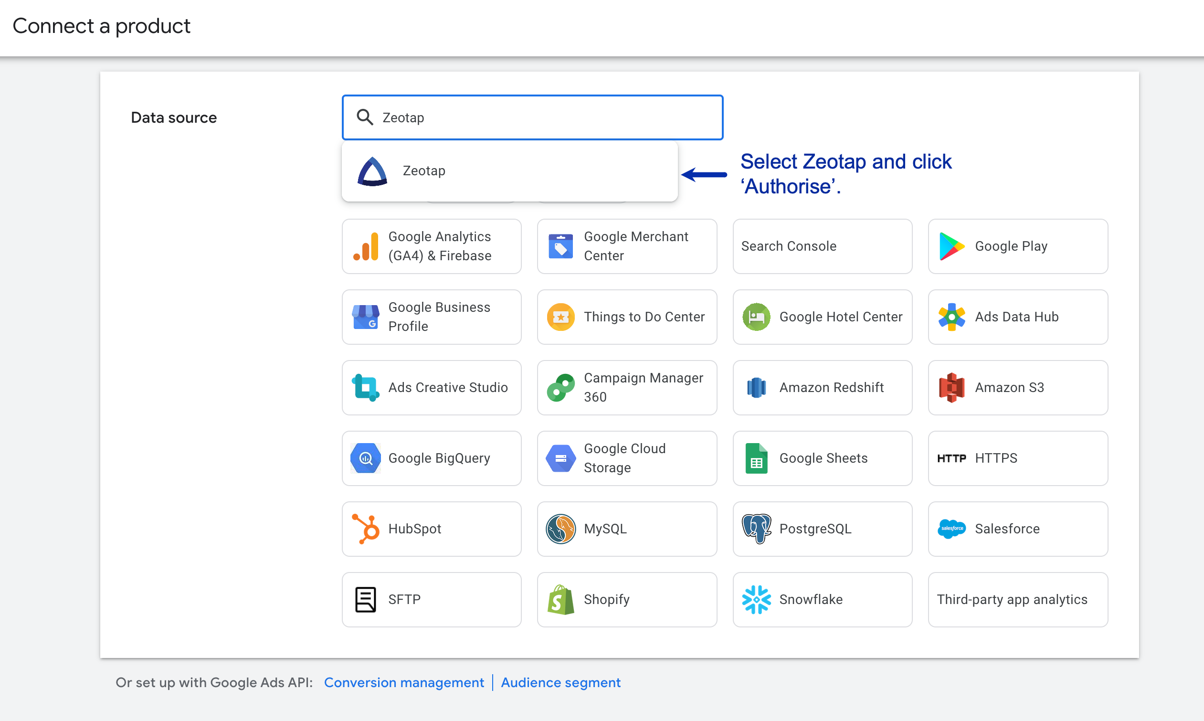Open the Conversion management link
The height and width of the screenshot is (721, 1204).
(x=403, y=683)
